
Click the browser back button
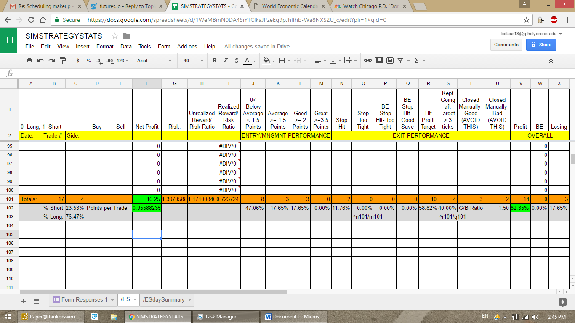click(x=8, y=20)
